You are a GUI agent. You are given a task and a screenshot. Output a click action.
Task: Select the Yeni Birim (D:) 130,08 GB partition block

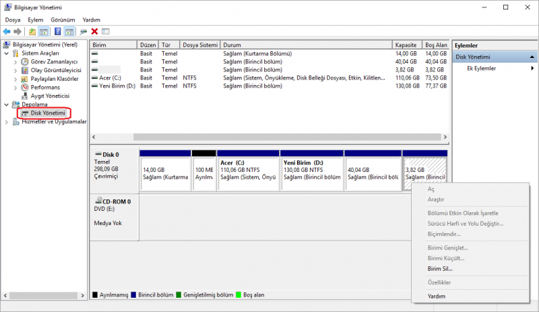point(311,170)
